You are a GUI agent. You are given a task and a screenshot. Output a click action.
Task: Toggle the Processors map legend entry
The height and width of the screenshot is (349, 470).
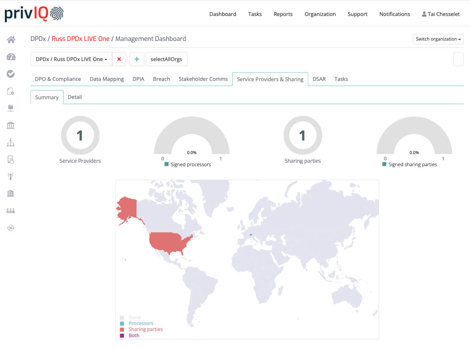pyautogui.click(x=136, y=323)
